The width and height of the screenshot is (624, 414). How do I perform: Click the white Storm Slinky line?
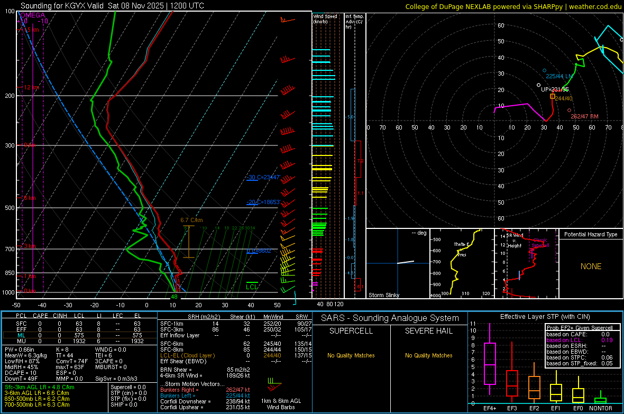(x=406, y=262)
